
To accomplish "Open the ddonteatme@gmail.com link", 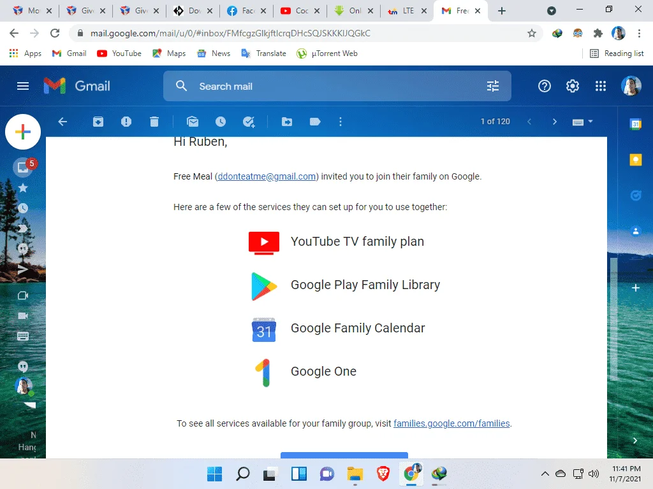I will tap(267, 176).
